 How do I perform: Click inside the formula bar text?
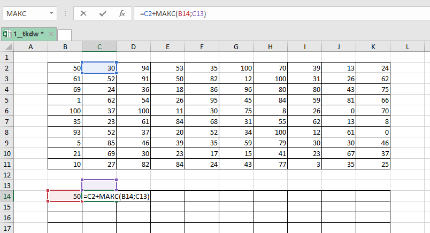point(267,13)
